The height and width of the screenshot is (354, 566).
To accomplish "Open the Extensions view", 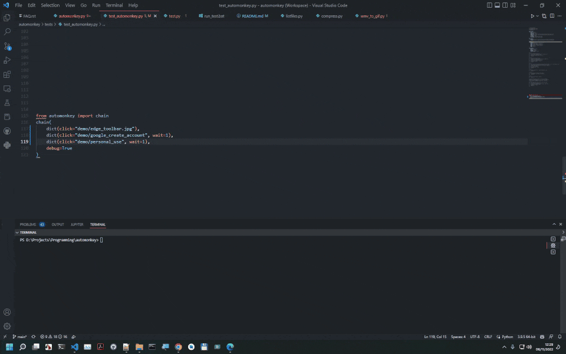I will coord(7,74).
